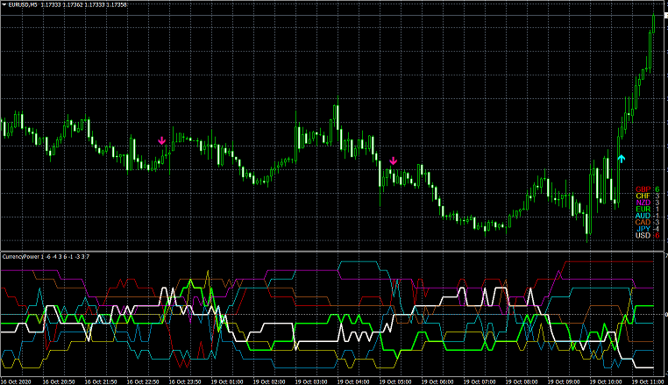The height and width of the screenshot is (385, 668).
Task: Click the 19 Oct 09:00 time label
Action: pos(564,381)
